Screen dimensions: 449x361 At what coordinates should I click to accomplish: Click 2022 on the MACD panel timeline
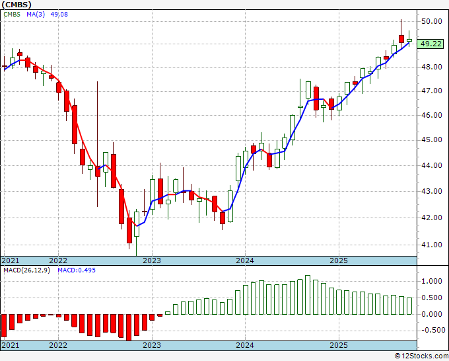pyautogui.click(x=58, y=345)
